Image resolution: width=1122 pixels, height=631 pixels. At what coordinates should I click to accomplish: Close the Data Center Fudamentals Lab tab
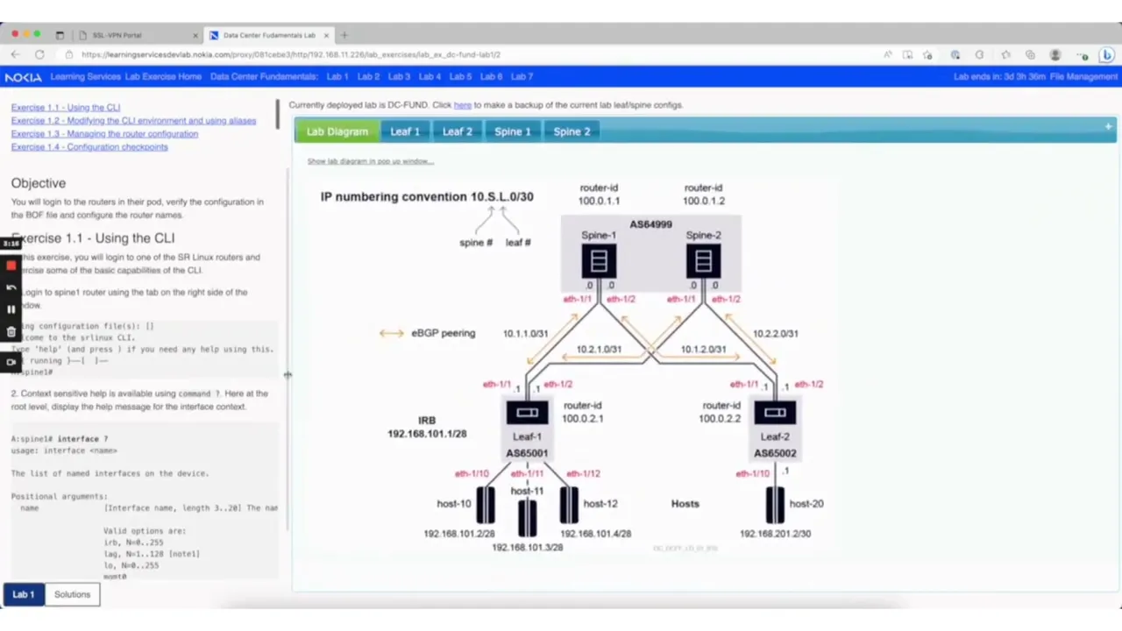tap(327, 35)
